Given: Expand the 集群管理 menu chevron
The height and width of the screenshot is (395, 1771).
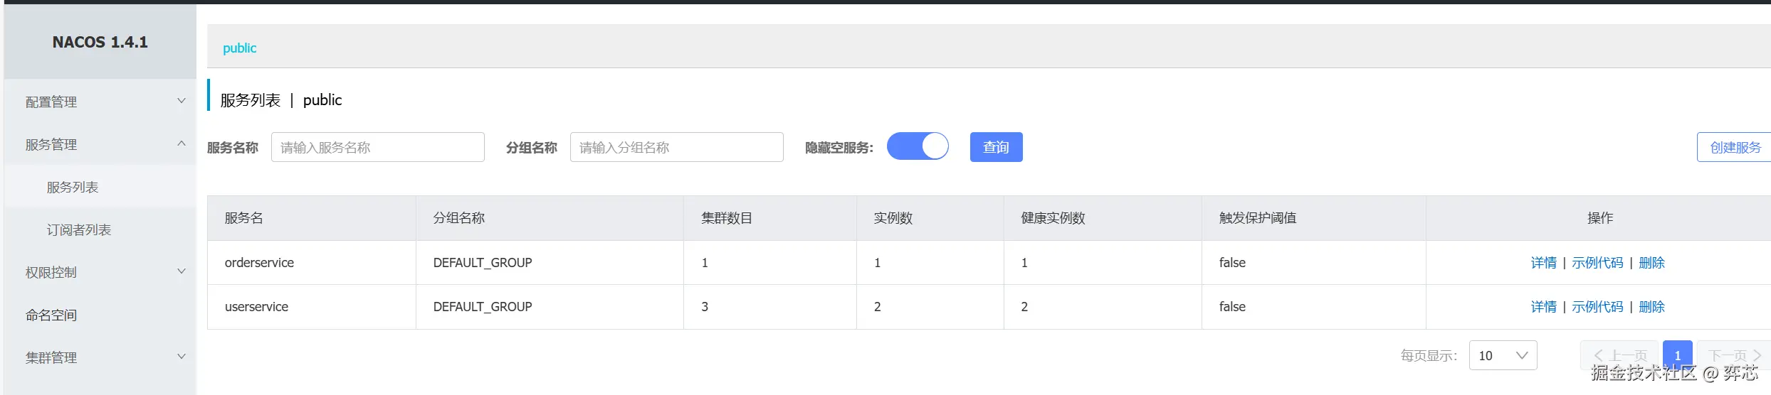Looking at the screenshot, I should click(182, 357).
